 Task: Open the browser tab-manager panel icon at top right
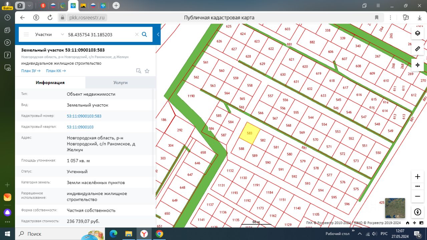tap(364, 5)
